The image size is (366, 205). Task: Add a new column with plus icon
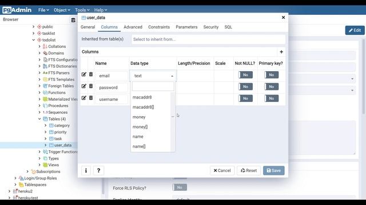click(x=281, y=52)
